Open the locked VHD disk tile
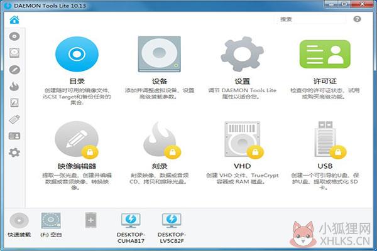This screenshot has height=251, width=377. [244, 140]
